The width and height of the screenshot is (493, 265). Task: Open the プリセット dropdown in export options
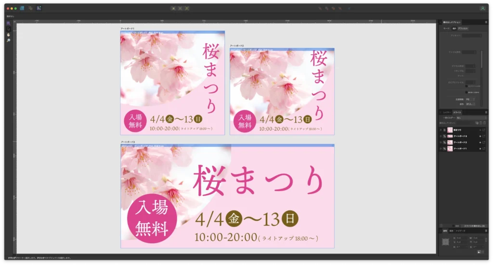click(468, 36)
